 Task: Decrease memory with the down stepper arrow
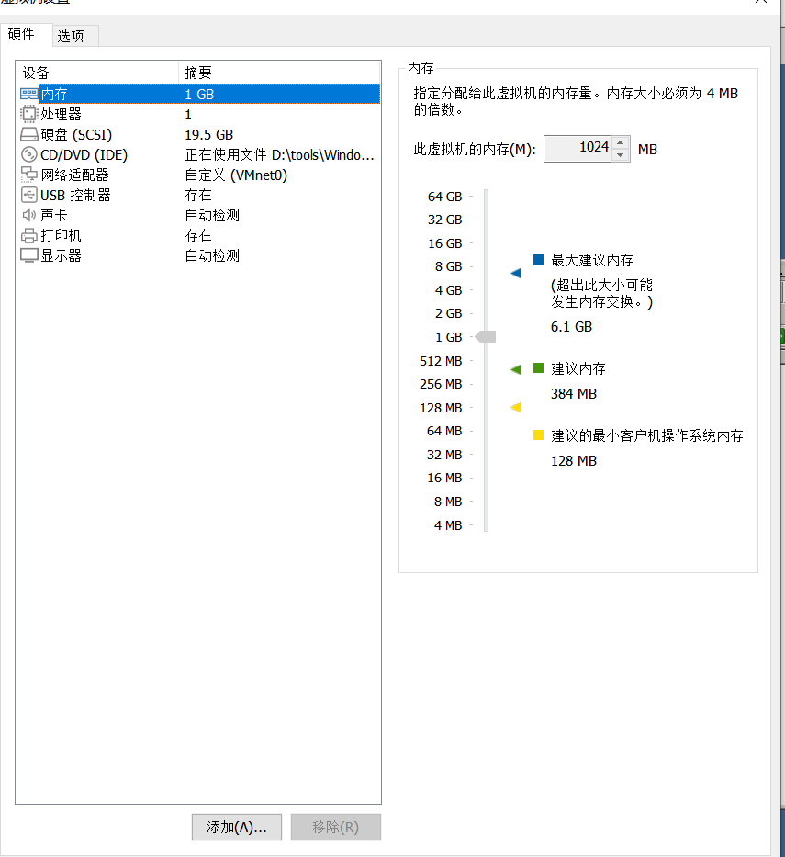coord(618,153)
